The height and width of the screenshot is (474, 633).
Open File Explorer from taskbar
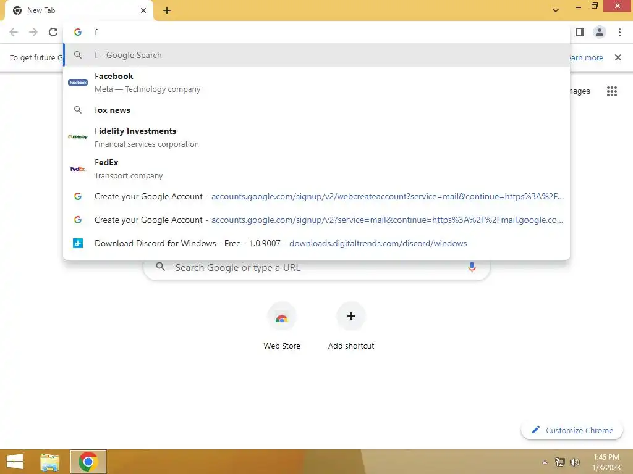(50, 462)
